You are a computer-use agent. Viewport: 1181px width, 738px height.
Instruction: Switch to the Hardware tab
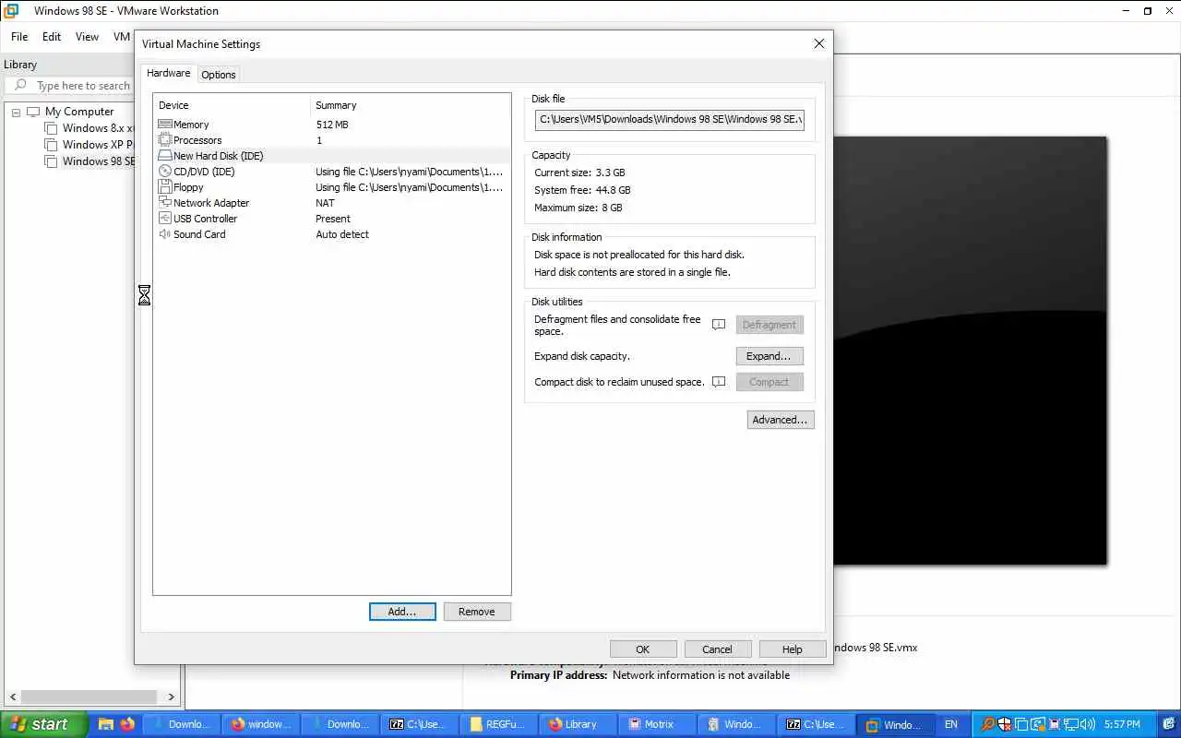pyautogui.click(x=169, y=74)
